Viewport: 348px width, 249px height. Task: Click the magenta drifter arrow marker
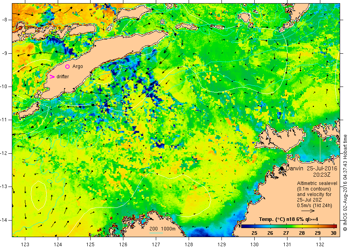pyautogui.click(x=52, y=77)
